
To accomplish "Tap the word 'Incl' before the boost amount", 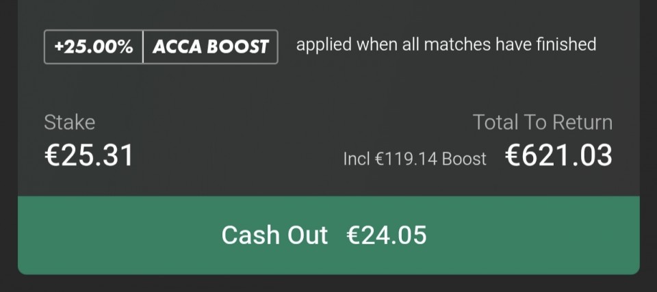I will click(x=357, y=159).
